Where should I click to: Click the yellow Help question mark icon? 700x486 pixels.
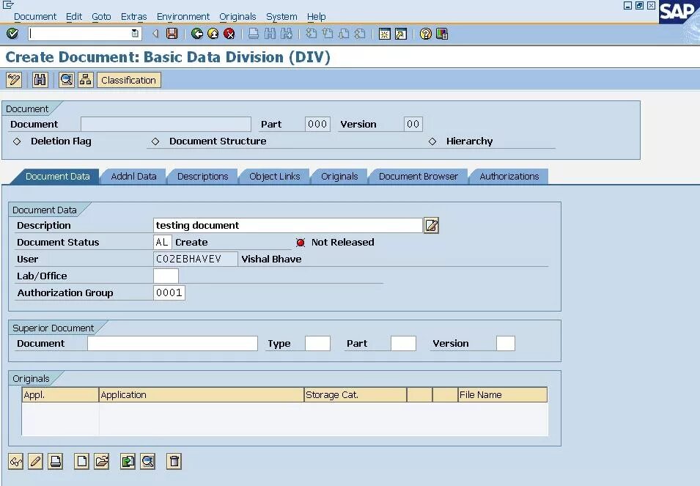pos(425,34)
